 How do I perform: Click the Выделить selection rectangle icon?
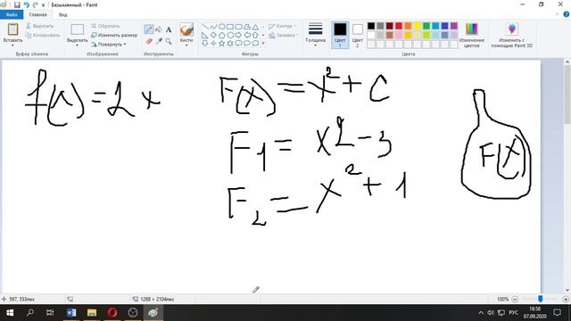pyautogui.click(x=78, y=29)
